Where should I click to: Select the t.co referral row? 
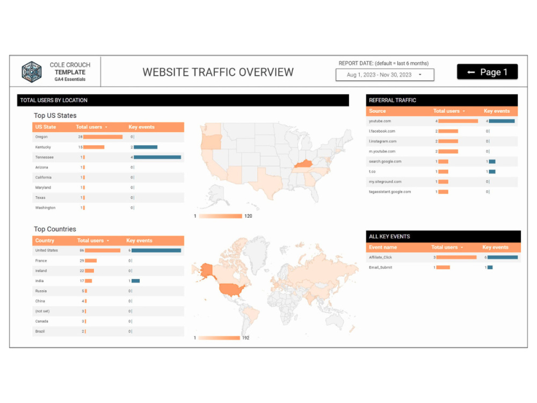442,172
